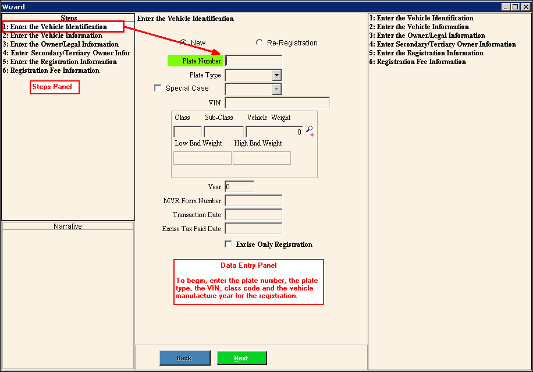Select step 4 Secondary/Tertiary Owner in Steps panel

click(66, 53)
